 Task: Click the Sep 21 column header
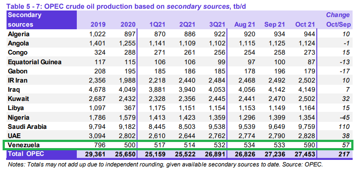[x=275, y=24]
